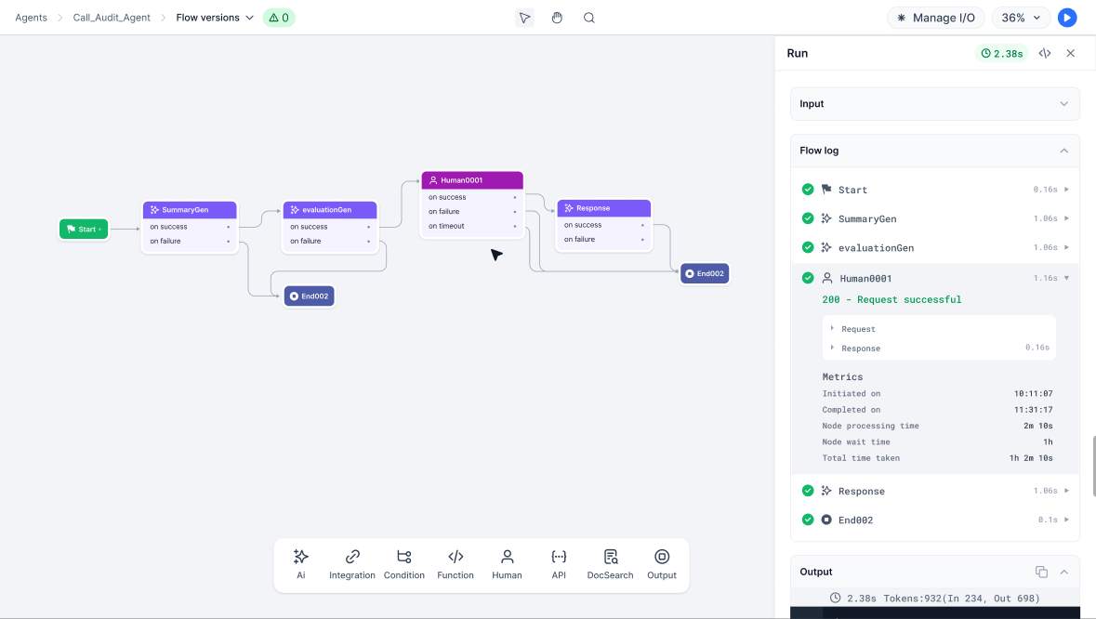Add a Function node
The height and width of the screenshot is (619, 1096).
[456, 564]
